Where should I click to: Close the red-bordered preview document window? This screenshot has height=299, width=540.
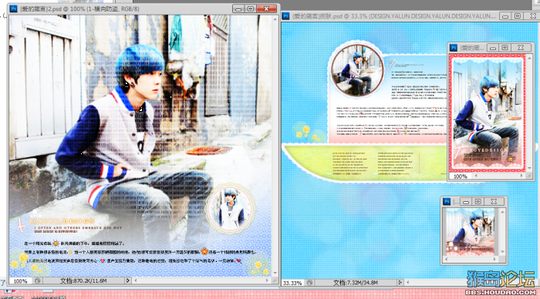[x=521, y=48]
